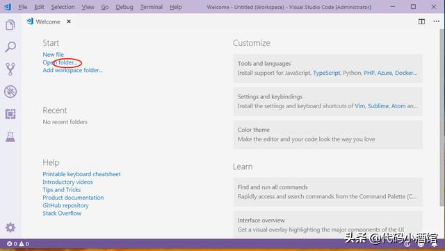Click the Open folder... link
445x251 pixels.
point(60,62)
